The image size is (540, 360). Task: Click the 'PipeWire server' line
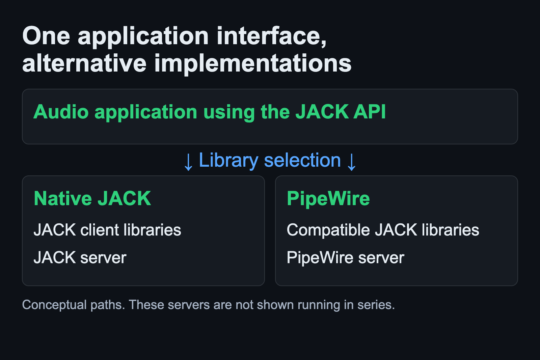(345, 258)
